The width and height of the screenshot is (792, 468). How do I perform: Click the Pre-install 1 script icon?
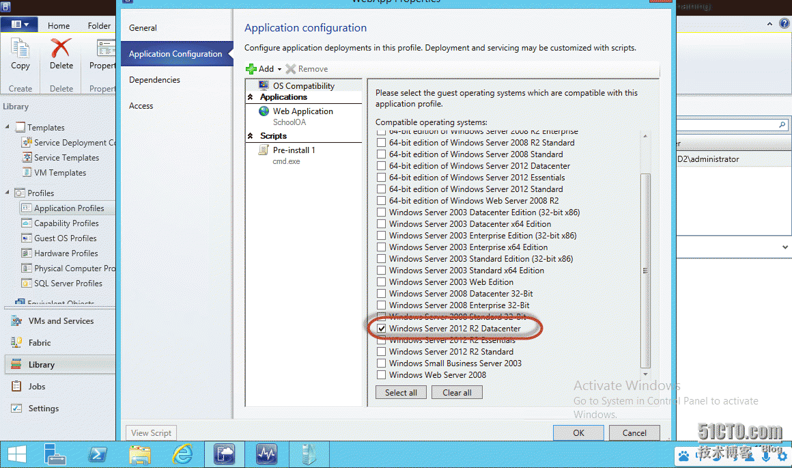(263, 150)
